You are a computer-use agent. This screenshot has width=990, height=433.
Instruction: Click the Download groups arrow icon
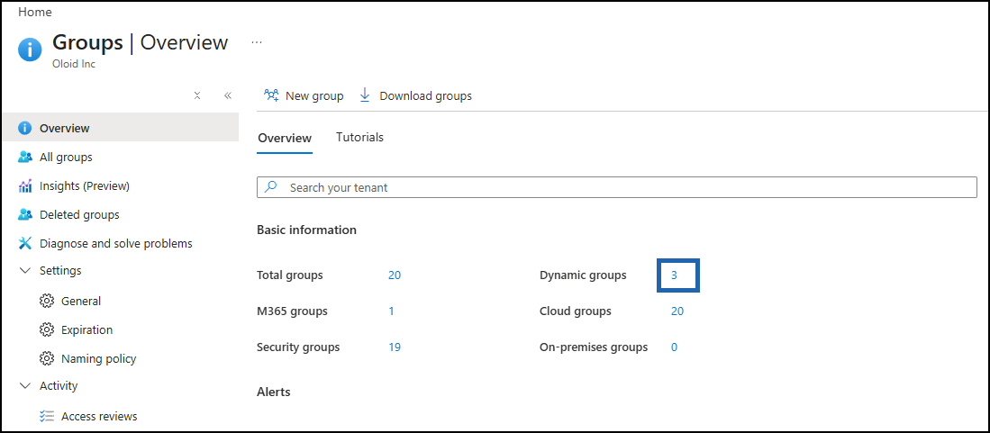click(x=364, y=95)
